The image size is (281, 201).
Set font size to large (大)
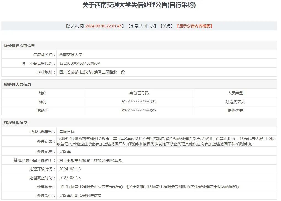click(x=141, y=26)
